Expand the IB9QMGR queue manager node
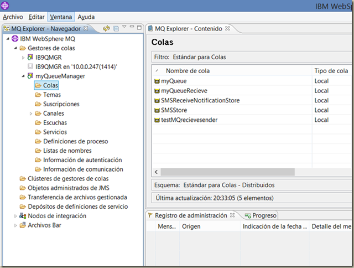Viewport: 354px width, 268px height. (x=23, y=58)
